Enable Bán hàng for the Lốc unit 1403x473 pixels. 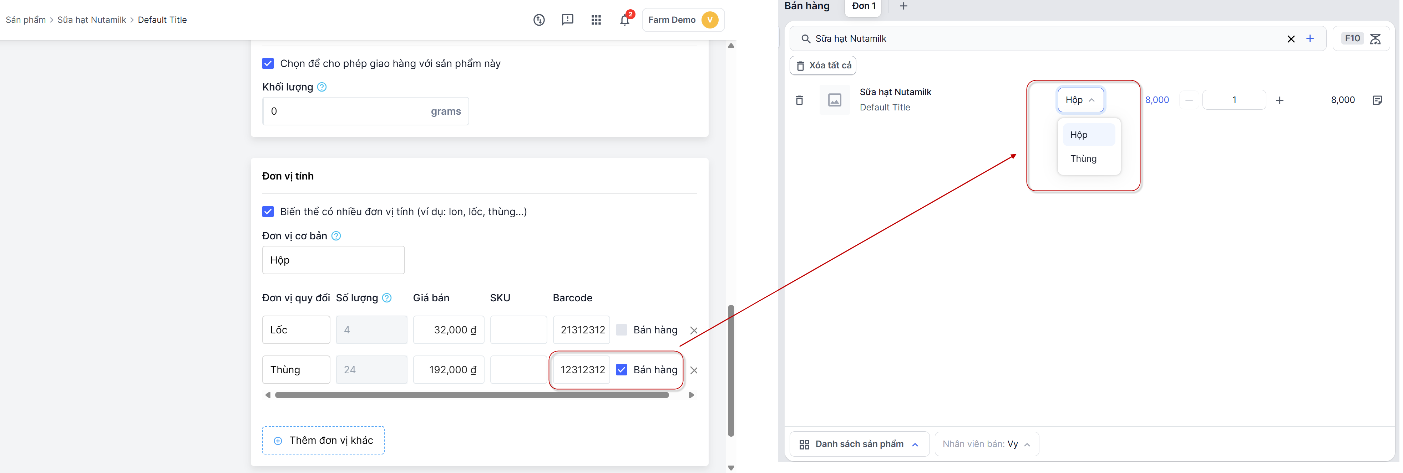[x=621, y=330]
